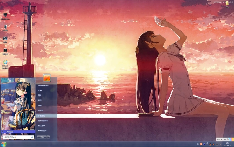The image size is (234, 147).
Task: Open 音乐 in the Start menu
Action: pos(40,100)
